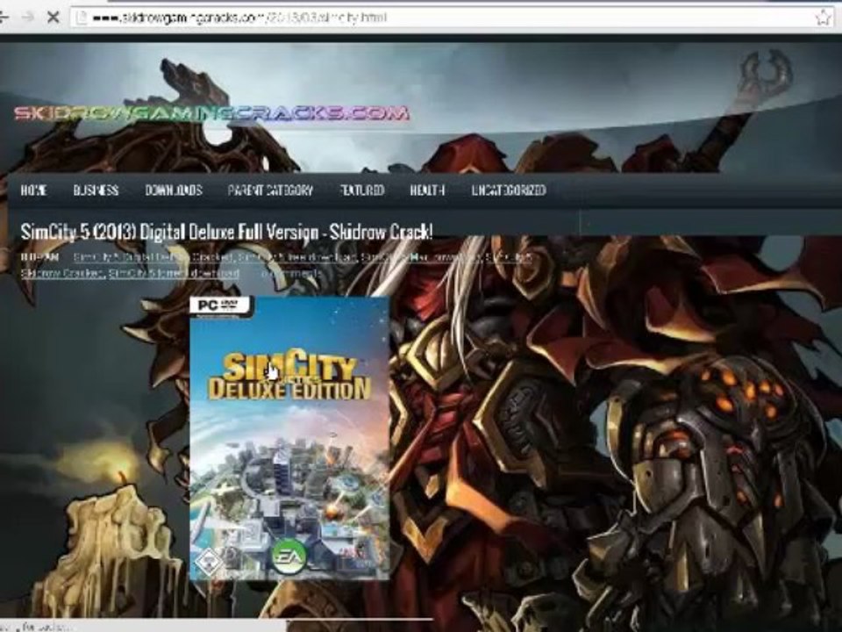Open the BUSINESS menu item

click(x=96, y=190)
